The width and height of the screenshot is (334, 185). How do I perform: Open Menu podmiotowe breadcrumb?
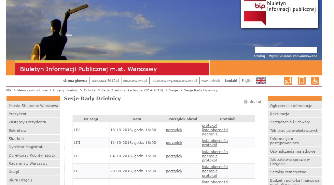pyautogui.click(x=32, y=90)
